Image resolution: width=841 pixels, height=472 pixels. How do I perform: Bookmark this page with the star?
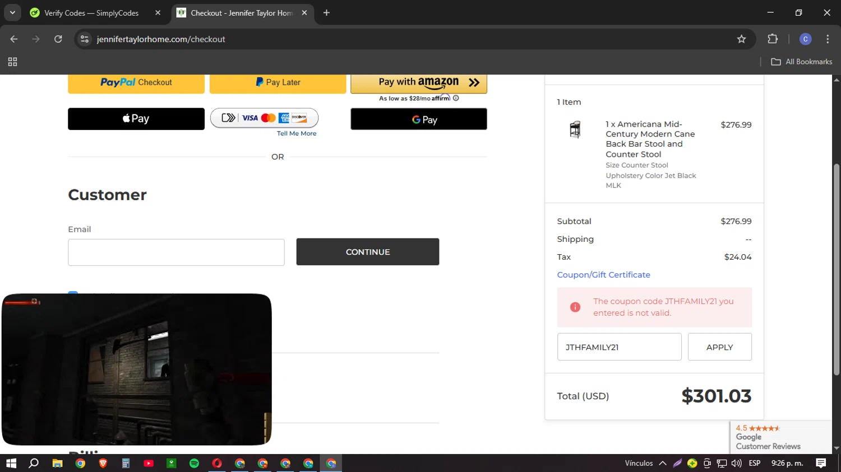(x=741, y=39)
